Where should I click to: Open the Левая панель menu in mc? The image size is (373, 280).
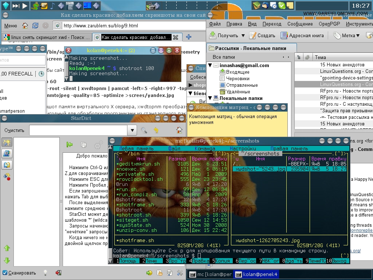point(136,148)
